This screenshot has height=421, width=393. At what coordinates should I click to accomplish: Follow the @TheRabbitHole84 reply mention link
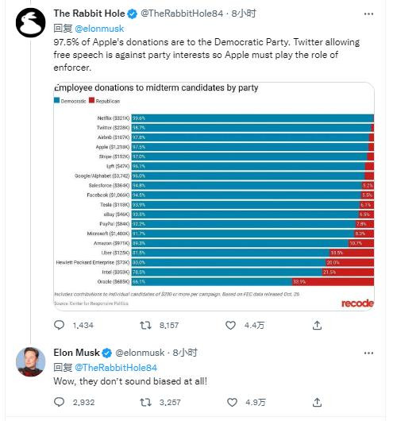coord(116,368)
